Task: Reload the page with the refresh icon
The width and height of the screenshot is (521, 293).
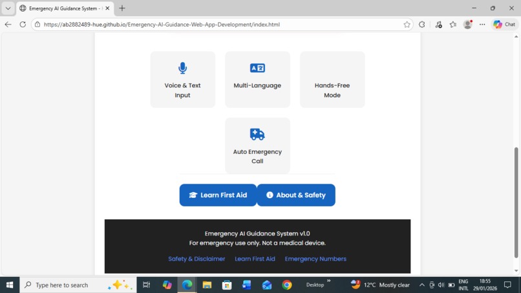Action: click(23, 25)
